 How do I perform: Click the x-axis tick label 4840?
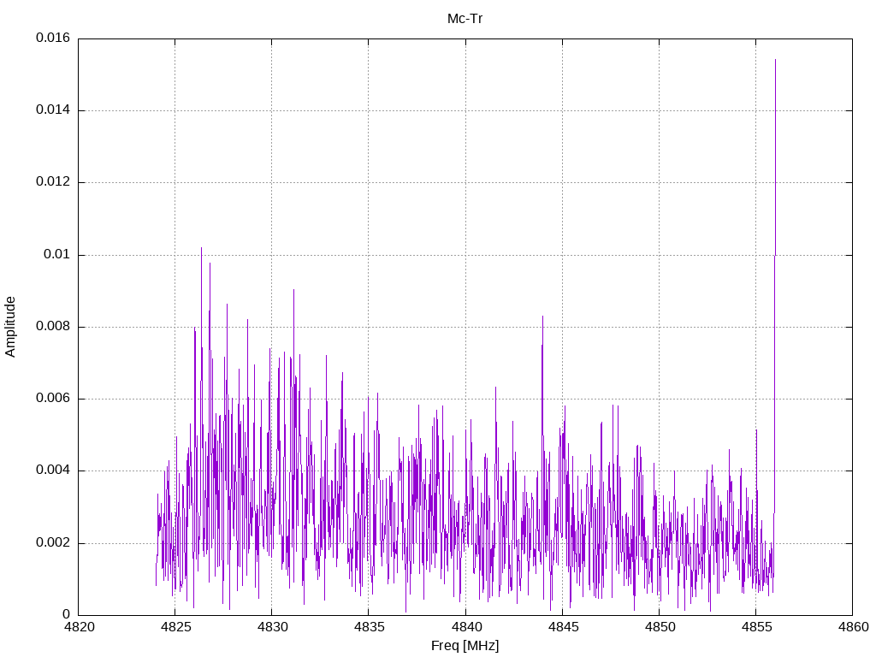[466, 627]
